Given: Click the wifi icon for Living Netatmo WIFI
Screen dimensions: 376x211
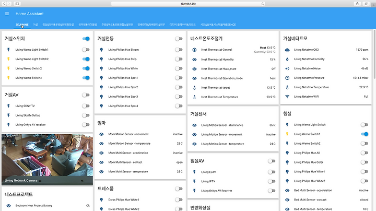Looking at the screenshot, I should point(287,97).
